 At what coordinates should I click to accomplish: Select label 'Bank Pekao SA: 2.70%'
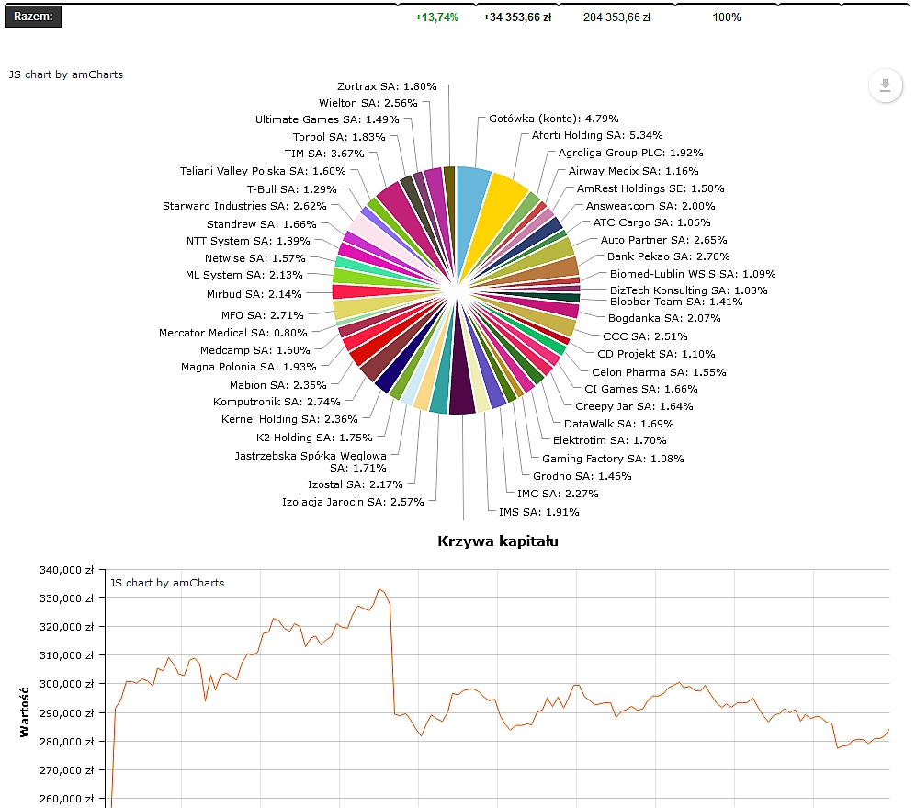click(x=668, y=256)
